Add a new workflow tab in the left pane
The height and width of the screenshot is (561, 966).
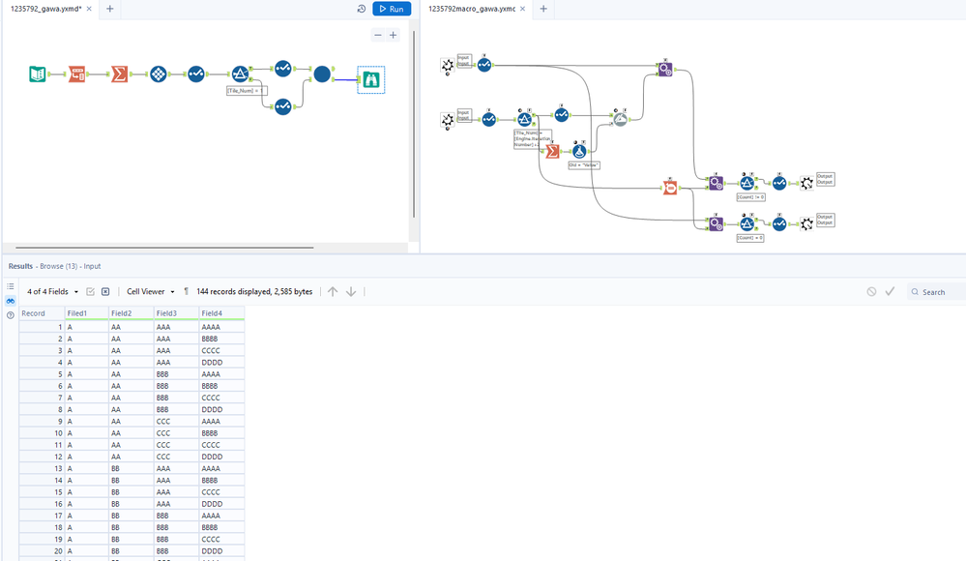[x=109, y=9]
